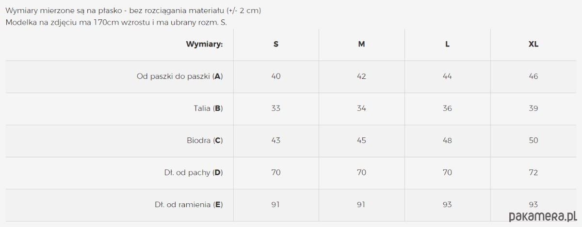
Task: Select the Dł. od pachy value 72
Action: (533, 172)
